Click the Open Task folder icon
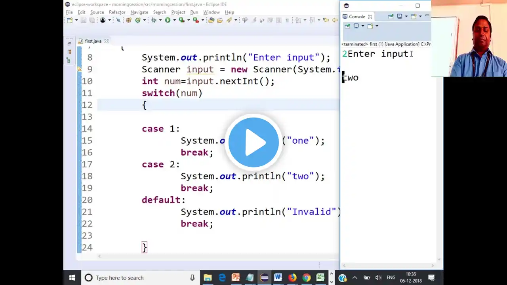The height and width of the screenshot is (285, 507). click(220, 20)
